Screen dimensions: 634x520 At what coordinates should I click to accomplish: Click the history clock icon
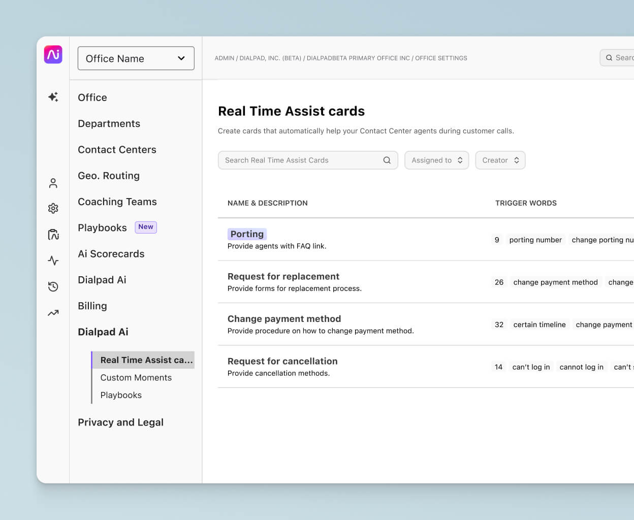coord(53,286)
